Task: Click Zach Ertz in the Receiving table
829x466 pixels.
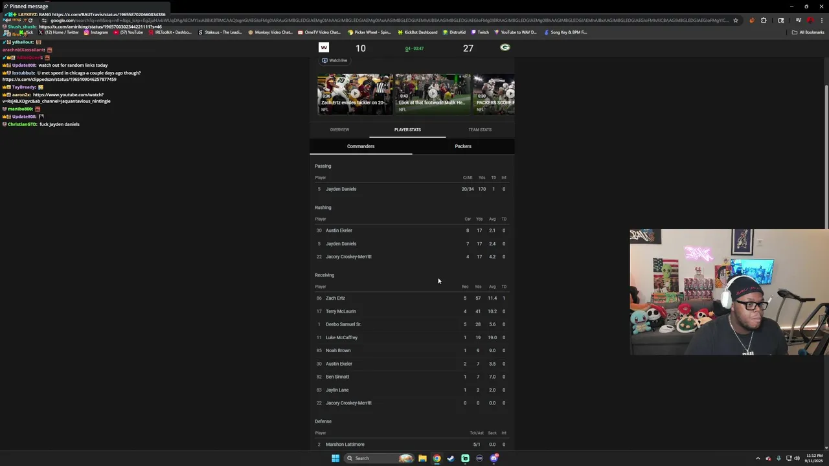Action: click(335, 298)
